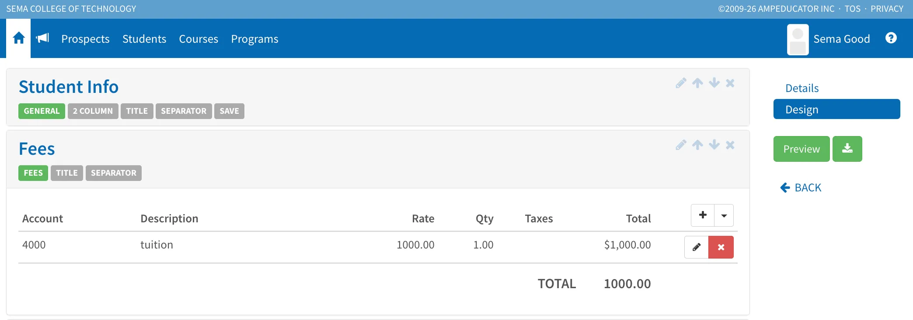The width and height of the screenshot is (913, 320).
Task: Click the Preview button
Action: point(801,149)
